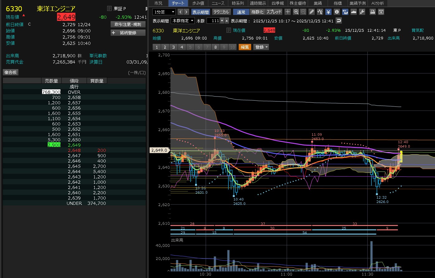Select the crosshair cursor tool

[288, 12]
